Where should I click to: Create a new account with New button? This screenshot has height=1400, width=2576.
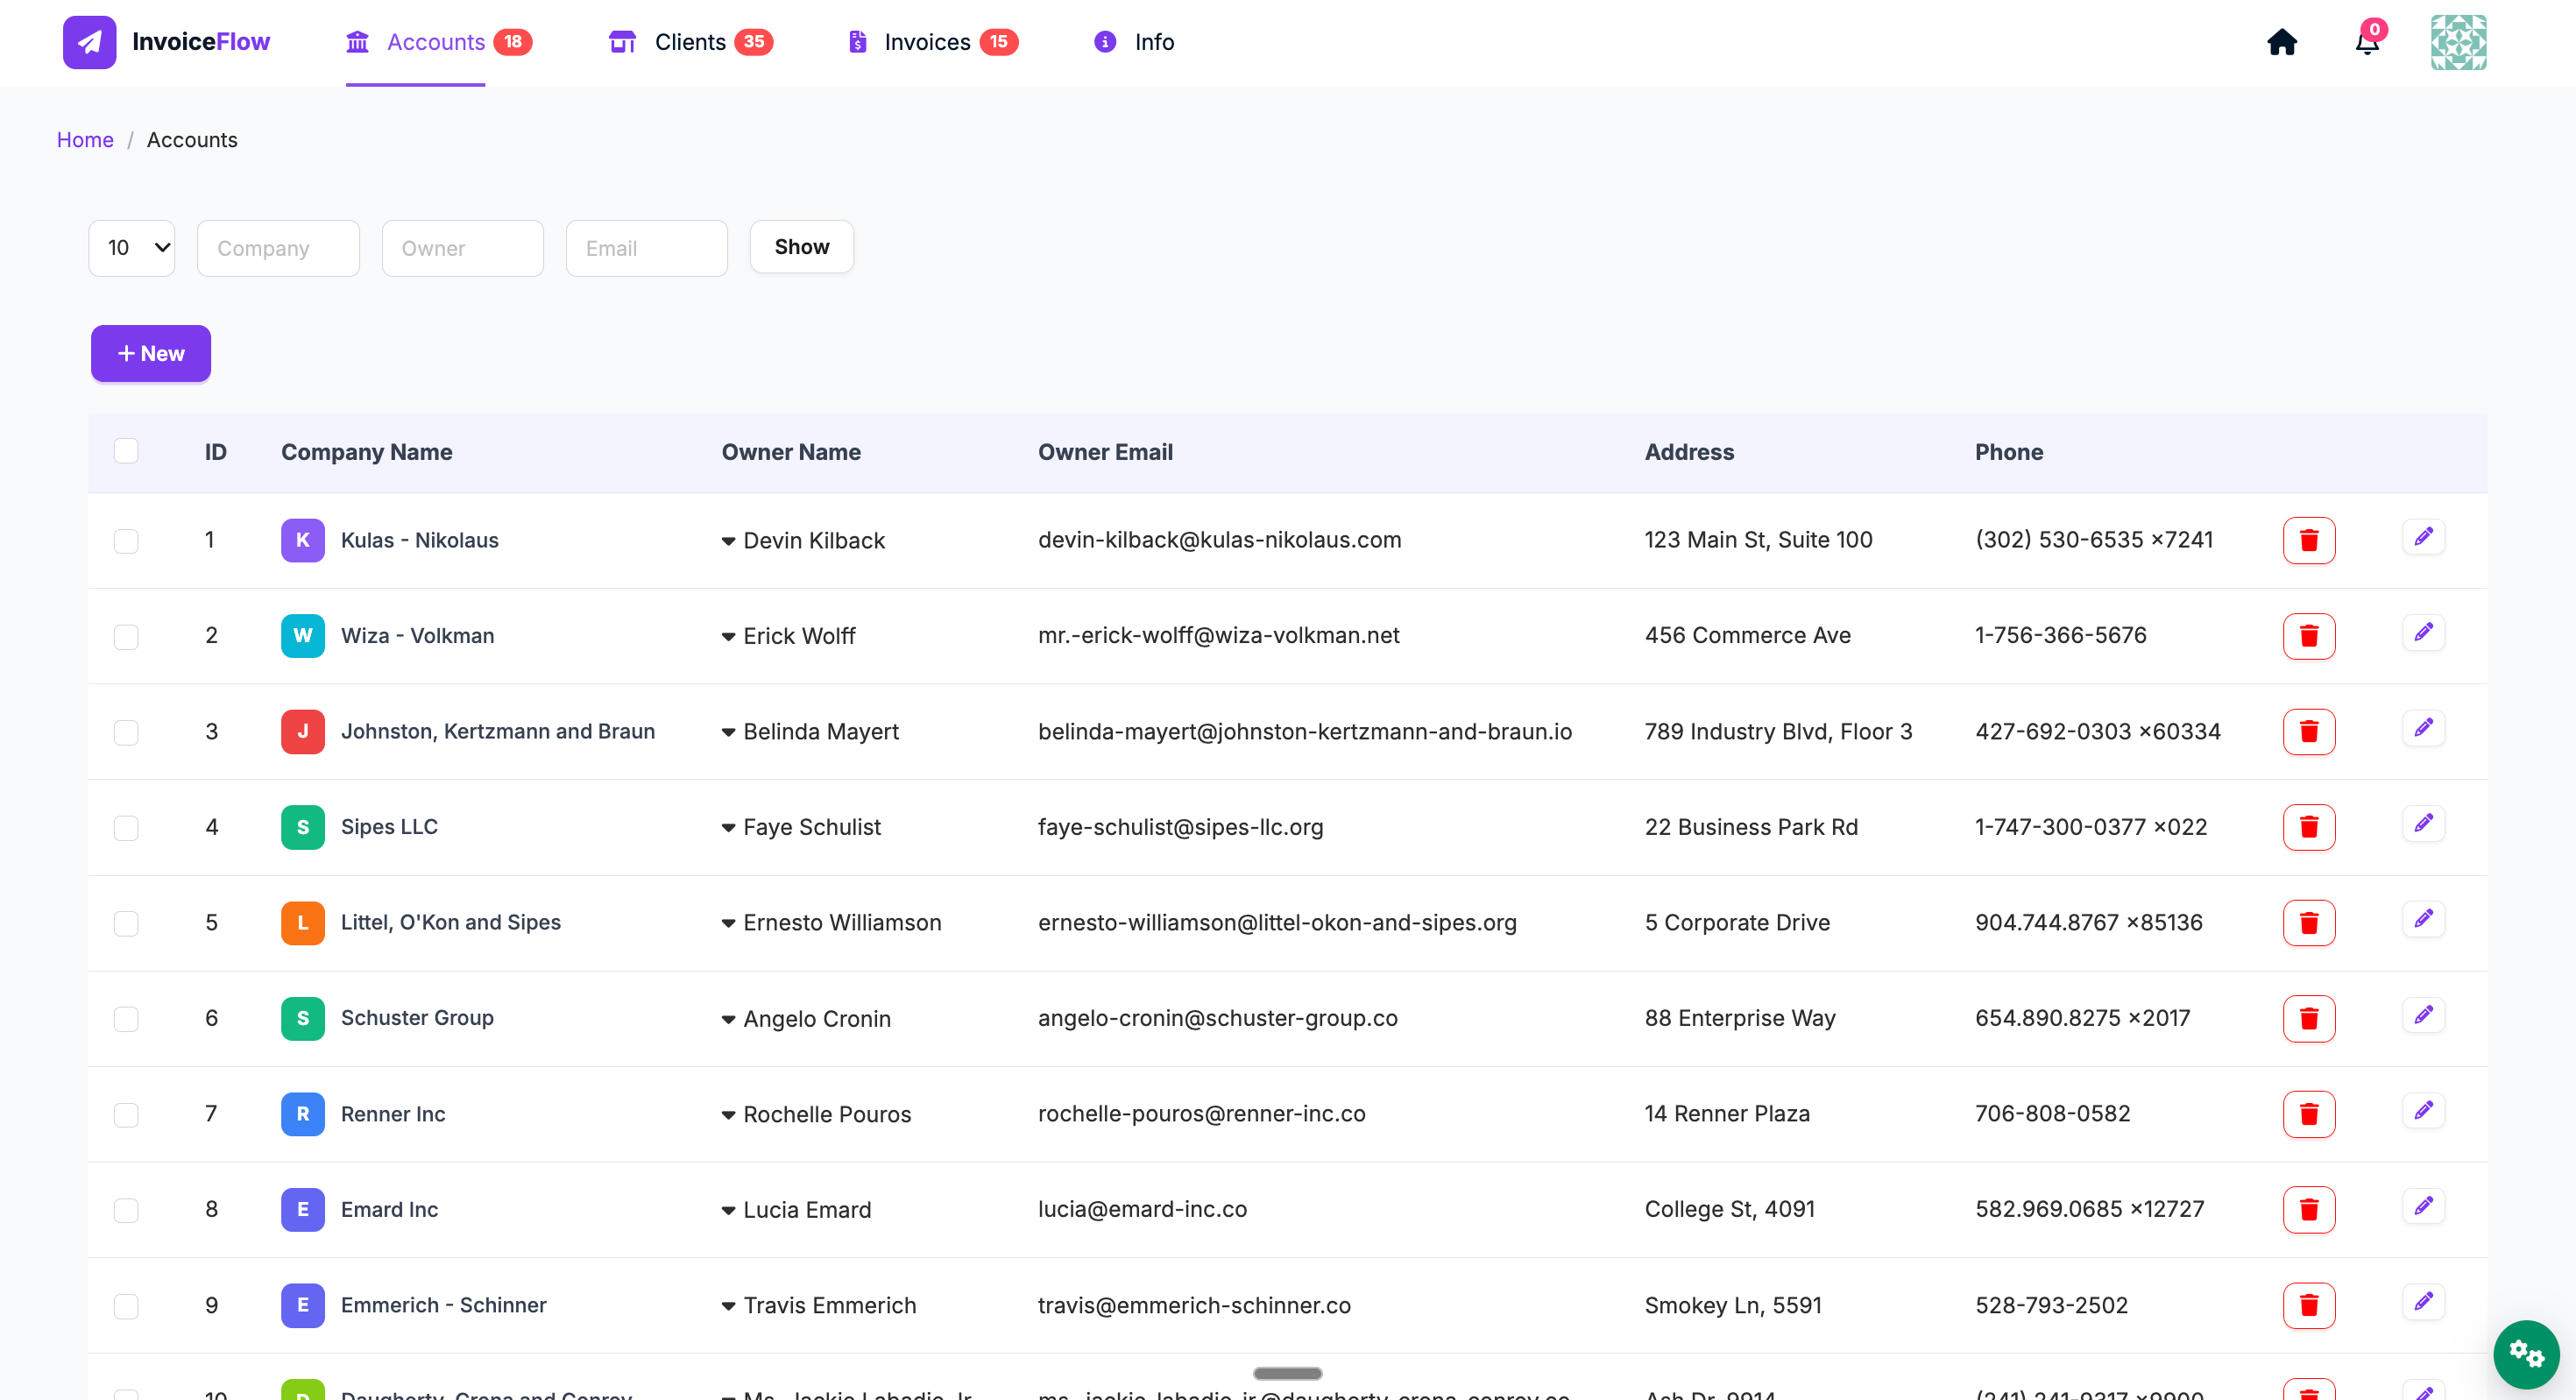151,353
